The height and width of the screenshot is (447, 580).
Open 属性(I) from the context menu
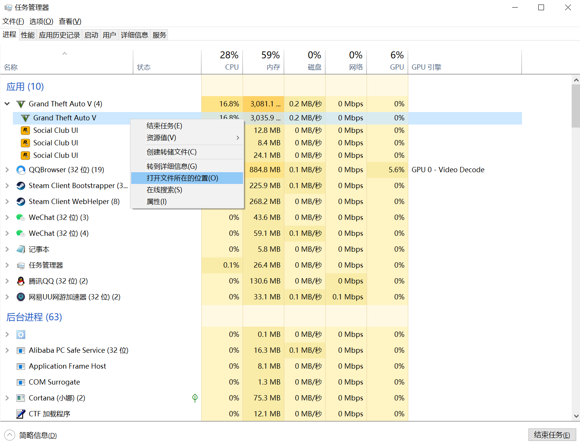click(187, 202)
